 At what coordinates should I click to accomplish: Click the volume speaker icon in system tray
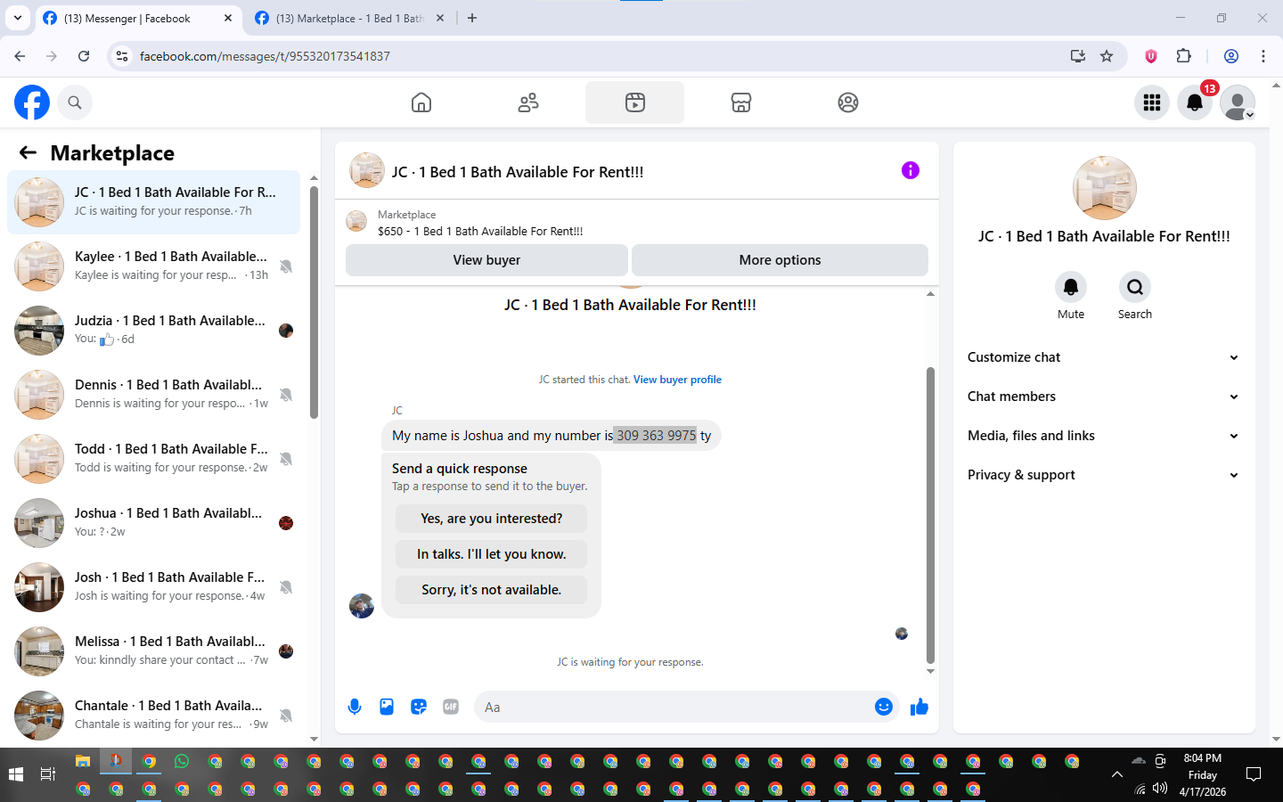1160,789
